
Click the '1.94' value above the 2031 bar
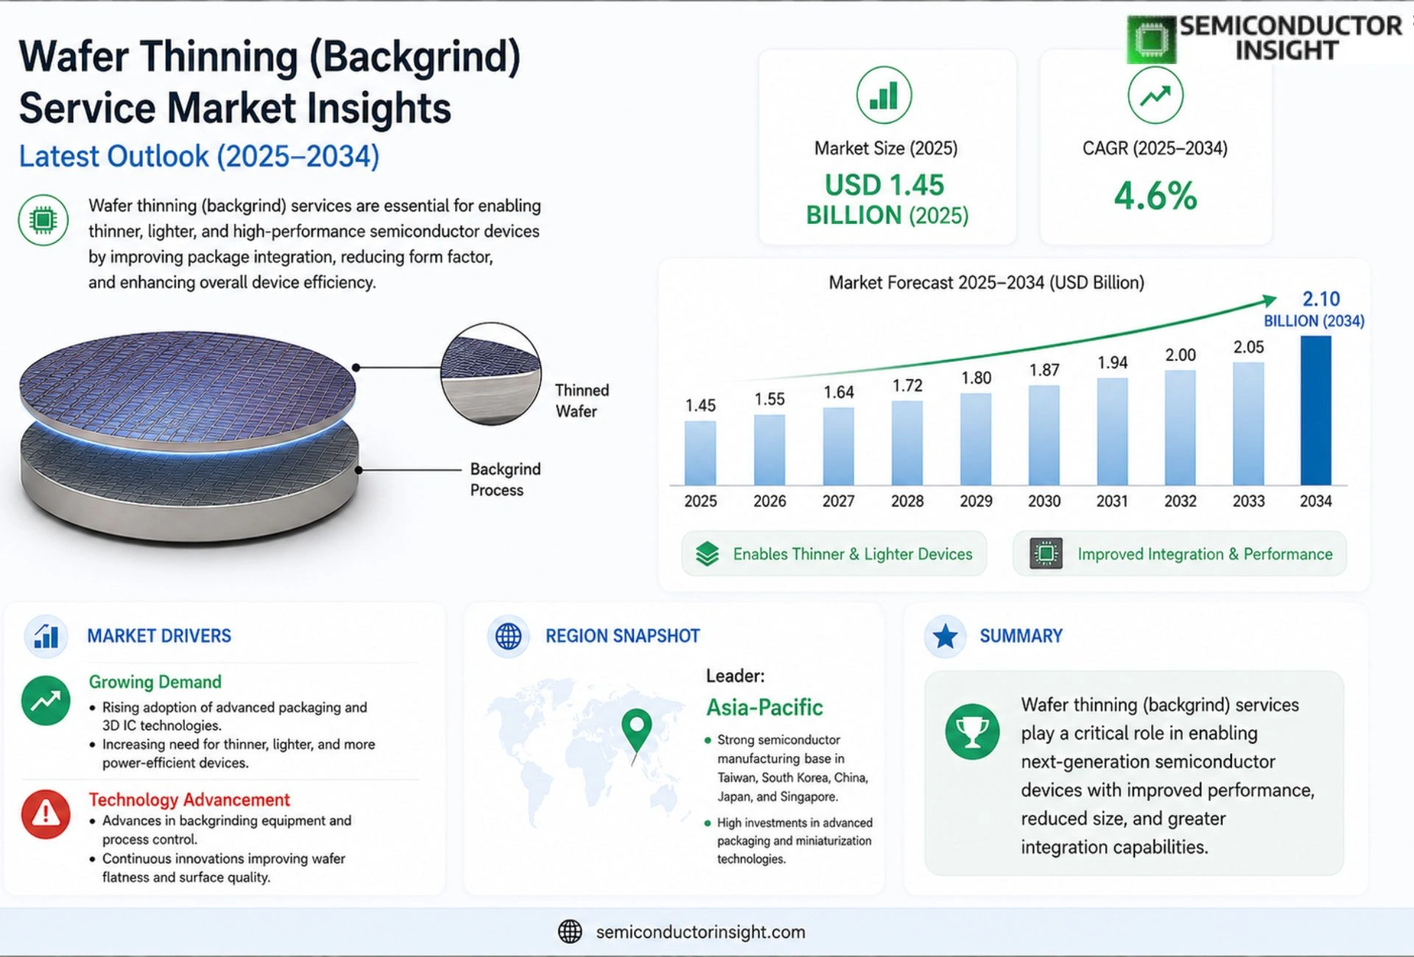[x=1112, y=363]
